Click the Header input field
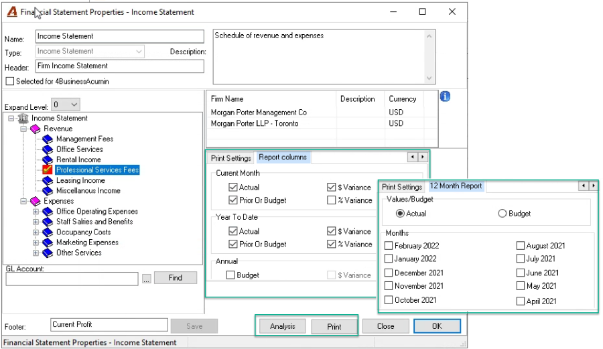The image size is (603, 349). point(120,66)
